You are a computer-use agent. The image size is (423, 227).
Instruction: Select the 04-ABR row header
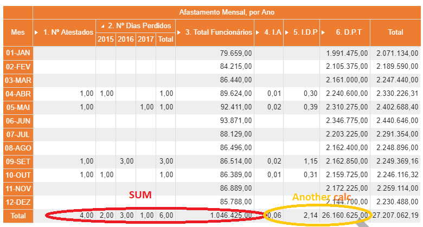coord(18,94)
